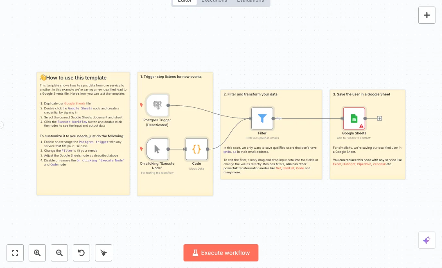Switch to the Executions tab
Image resolution: width=442 pixels, height=268 pixels.
point(214,1)
